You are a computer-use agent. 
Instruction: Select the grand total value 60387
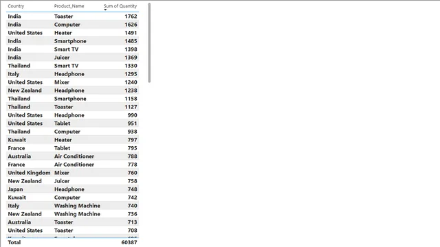pos(129,242)
